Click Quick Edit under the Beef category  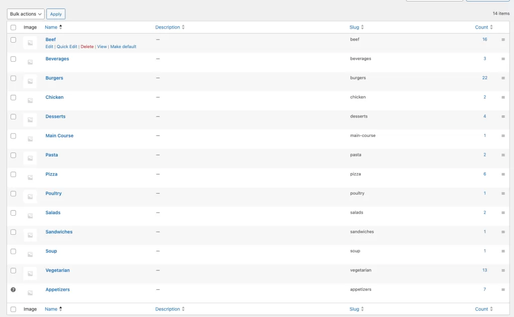[x=67, y=46]
